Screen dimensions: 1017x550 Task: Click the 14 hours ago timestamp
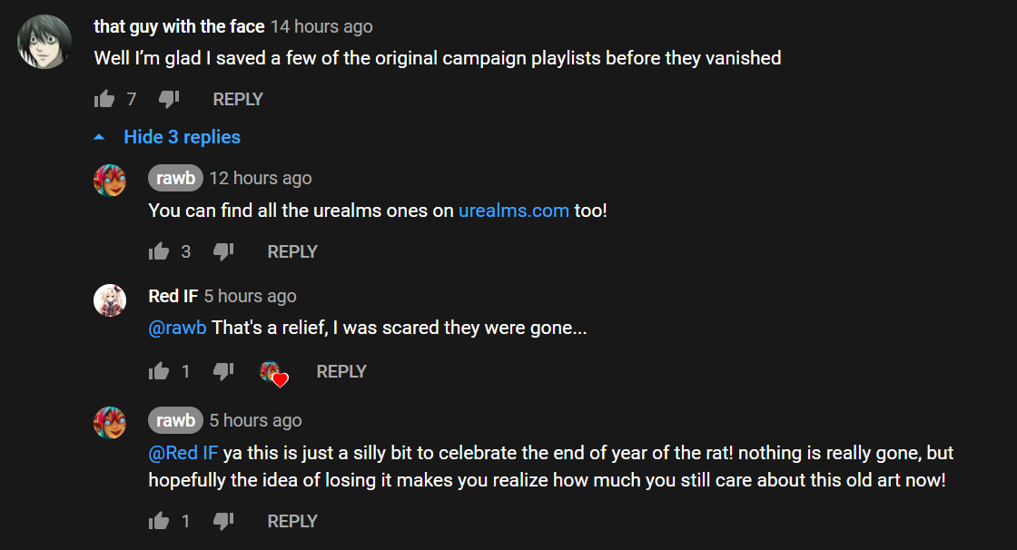321,26
